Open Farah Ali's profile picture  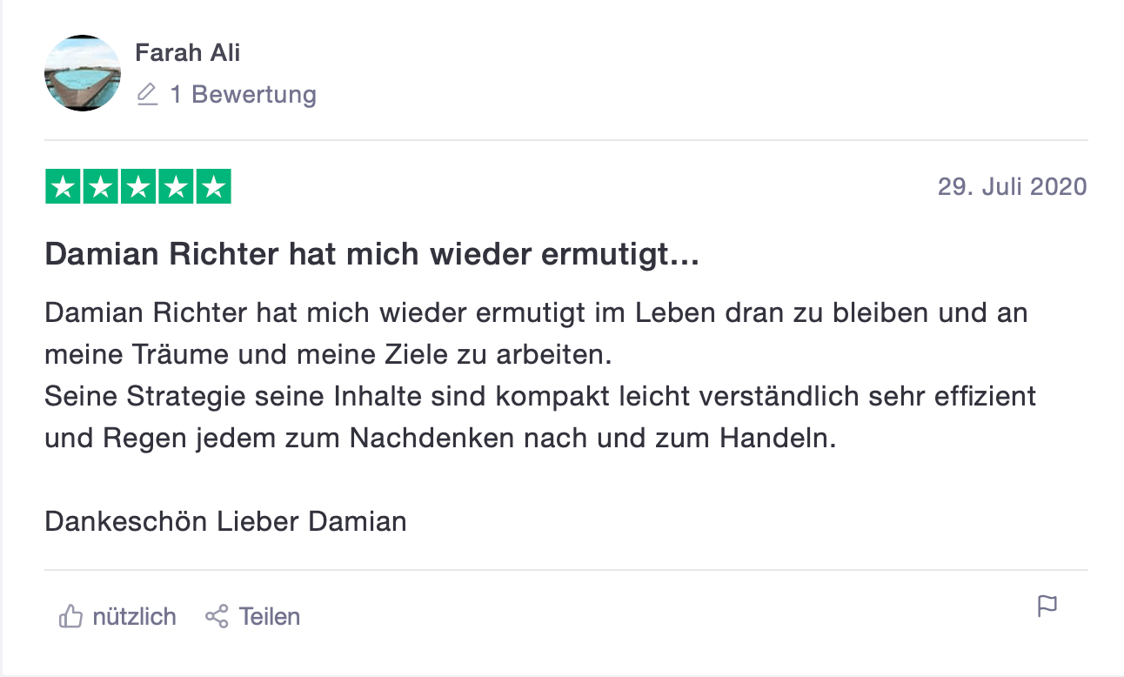click(83, 73)
